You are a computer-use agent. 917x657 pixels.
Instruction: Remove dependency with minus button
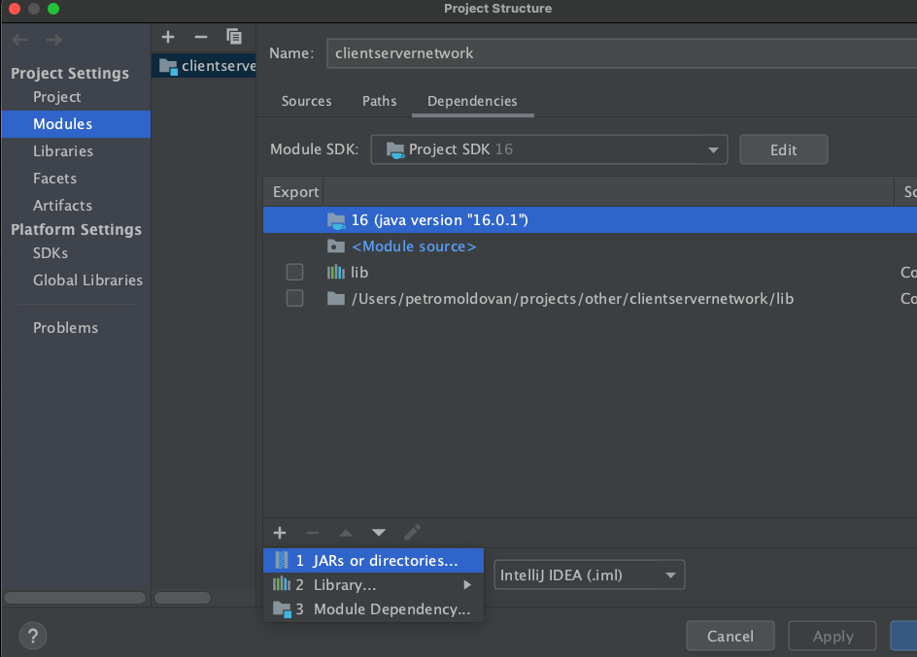pos(313,533)
